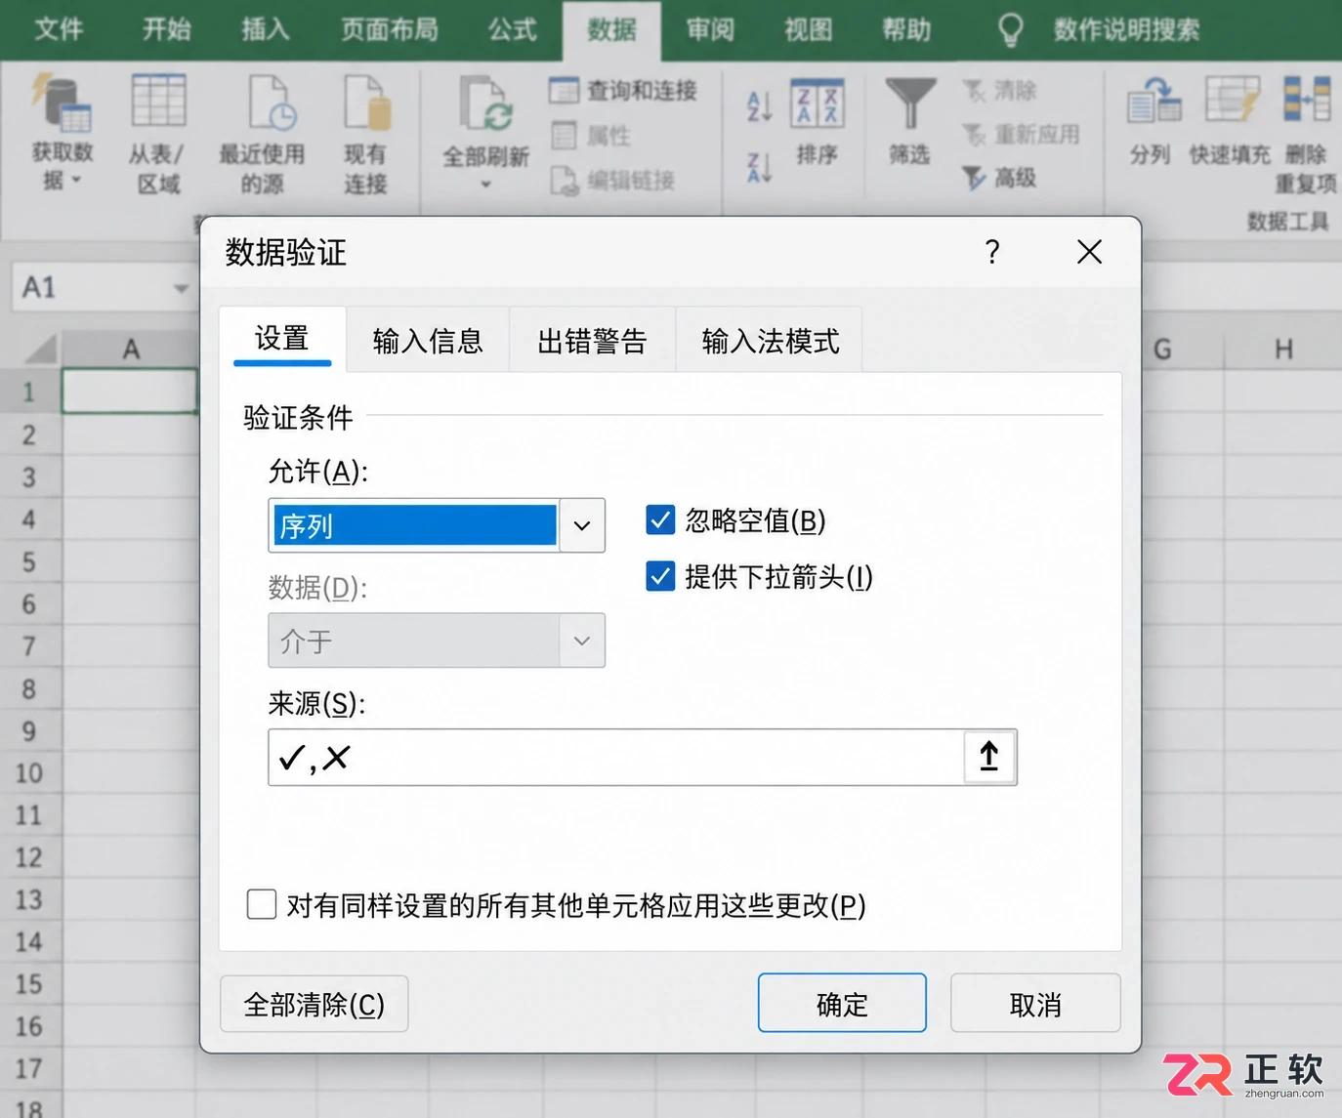Click the 分列 text-to-columns icon
This screenshot has width=1342, height=1118.
pyautogui.click(x=1153, y=102)
